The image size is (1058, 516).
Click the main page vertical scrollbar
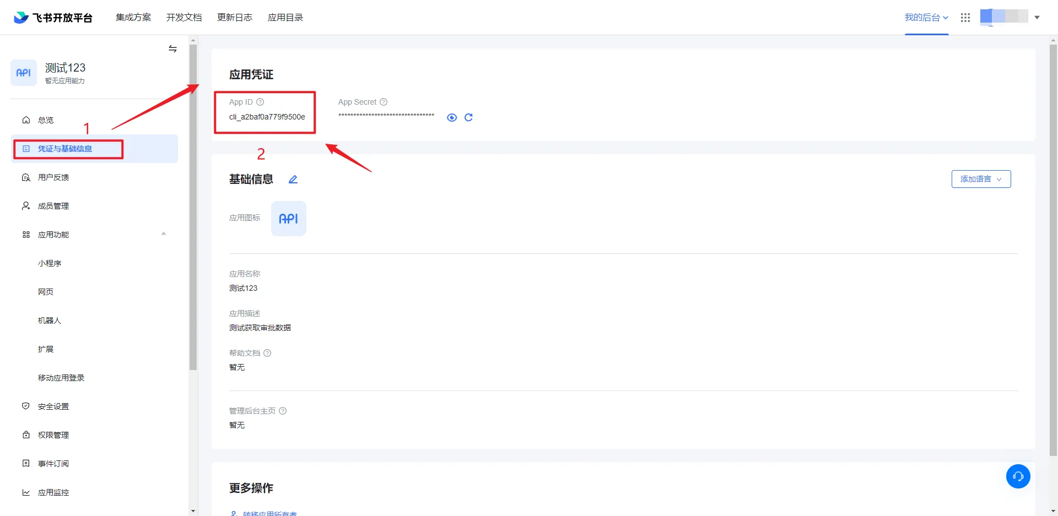coord(1053,248)
